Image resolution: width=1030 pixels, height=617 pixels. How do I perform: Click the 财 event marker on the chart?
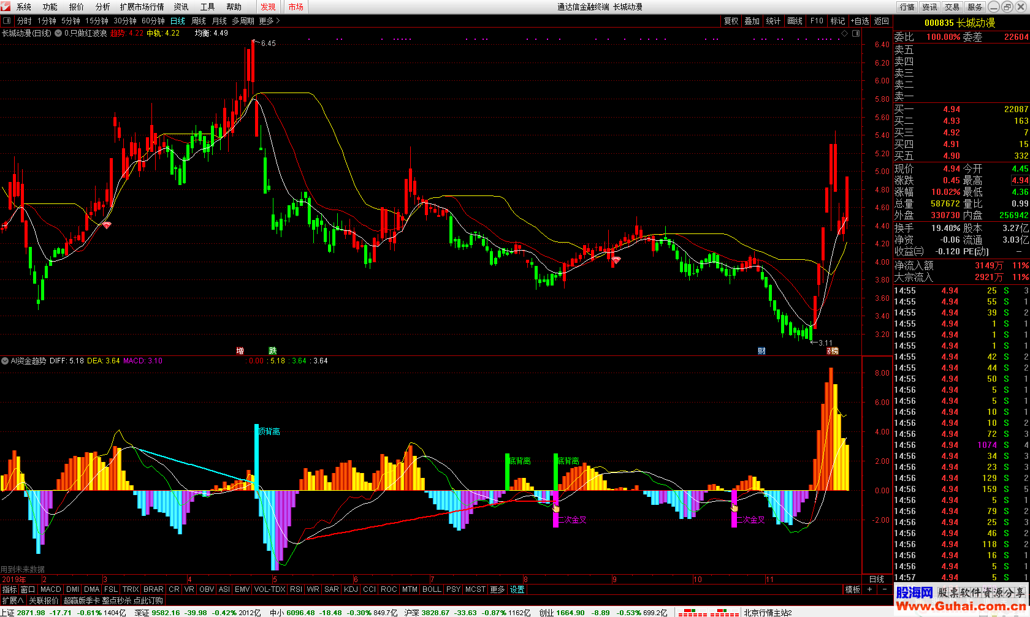point(761,350)
